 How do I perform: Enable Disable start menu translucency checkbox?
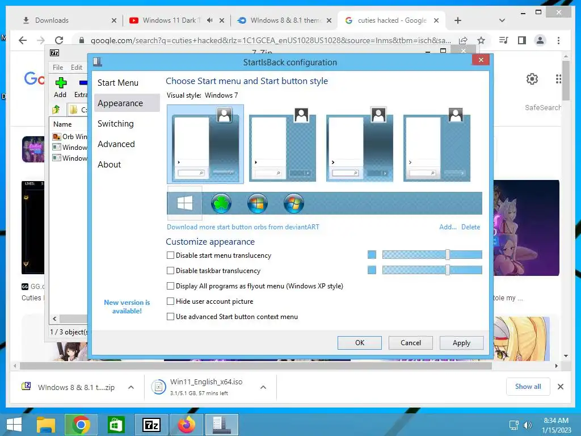tap(170, 255)
